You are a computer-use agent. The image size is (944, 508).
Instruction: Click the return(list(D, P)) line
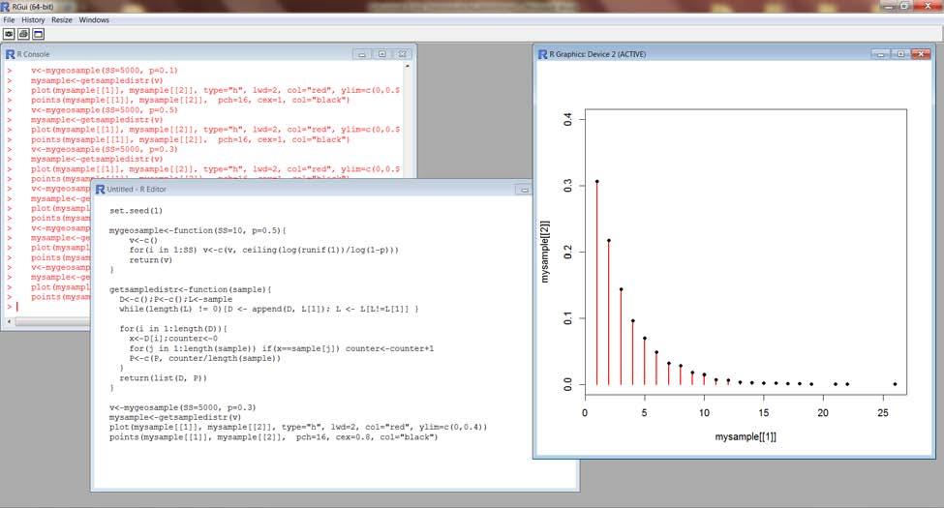click(164, 378)
